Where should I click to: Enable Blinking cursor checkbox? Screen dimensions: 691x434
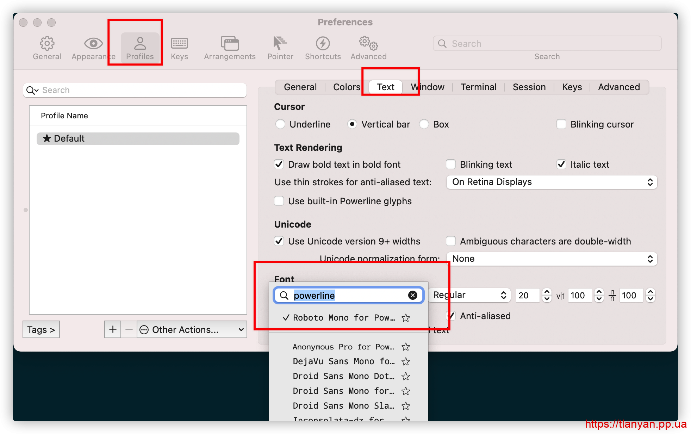pos(561,124)
